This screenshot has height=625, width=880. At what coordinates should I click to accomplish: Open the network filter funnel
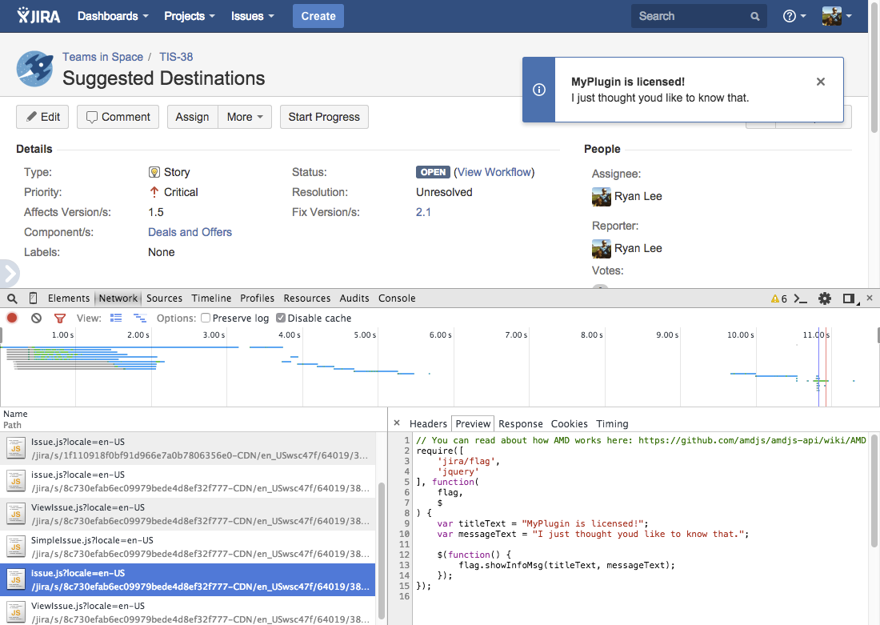point(60,319)
